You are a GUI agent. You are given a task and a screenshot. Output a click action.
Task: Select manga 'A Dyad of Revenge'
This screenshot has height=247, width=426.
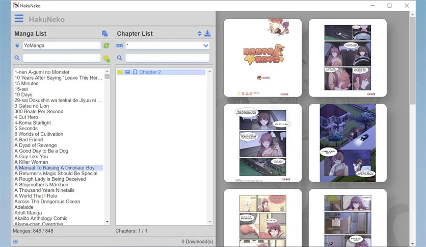[x=36, y=145]
